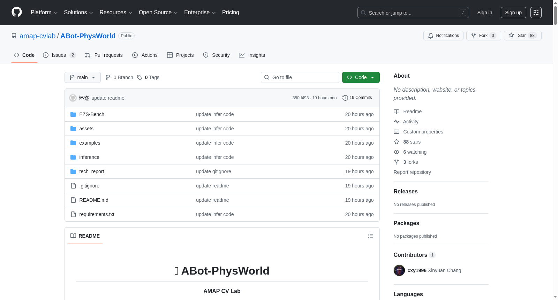Screen dimensions: 558x300
Task: Expand the Solutions menu
Action: 78,13
